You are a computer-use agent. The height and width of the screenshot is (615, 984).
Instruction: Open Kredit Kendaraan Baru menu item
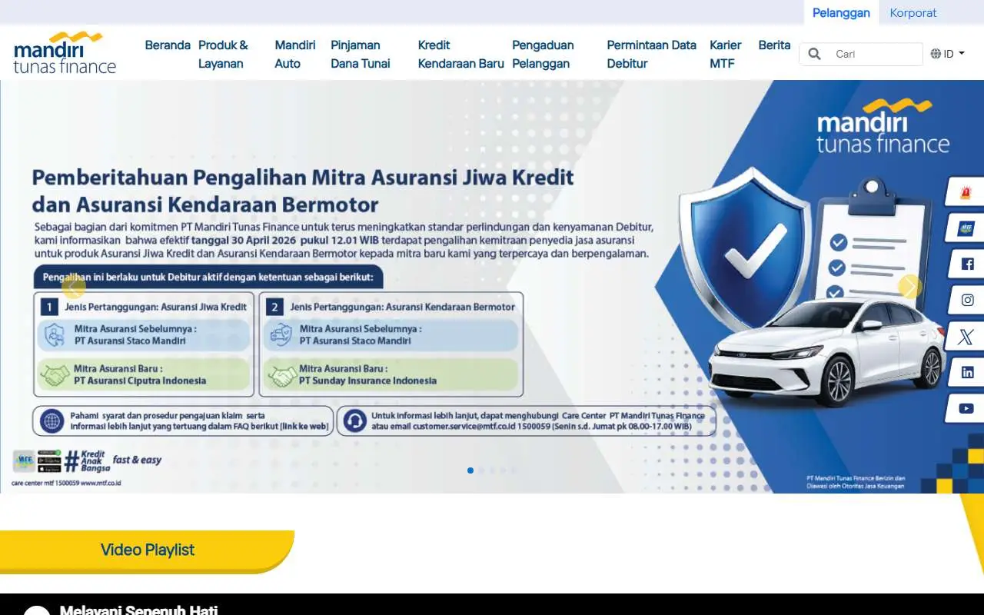[x=460, y=55]
